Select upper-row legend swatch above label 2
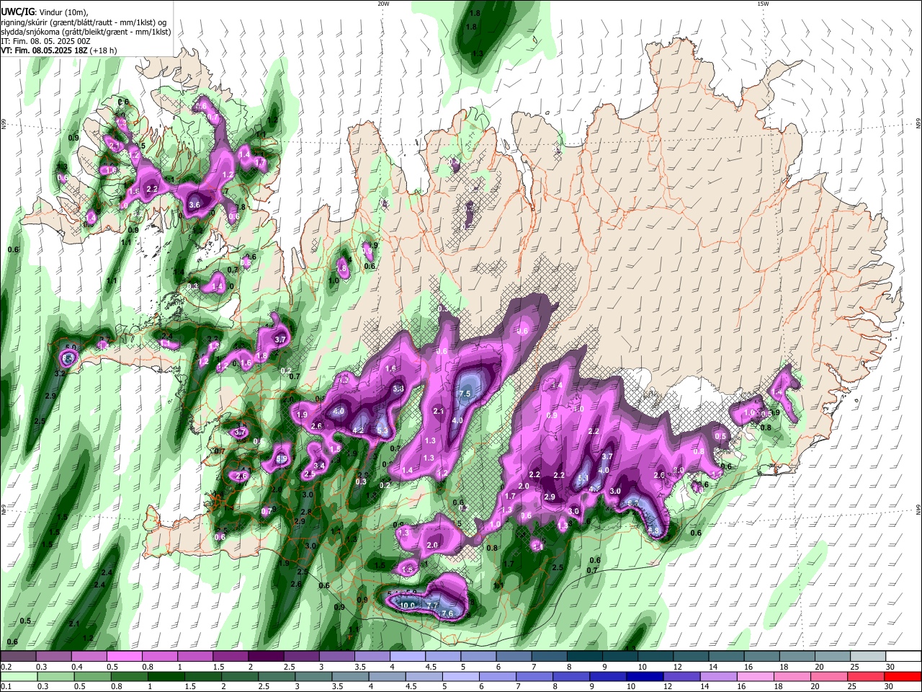Image resolution: width=922 pixels, height=692 pixels. coord(265,657)
